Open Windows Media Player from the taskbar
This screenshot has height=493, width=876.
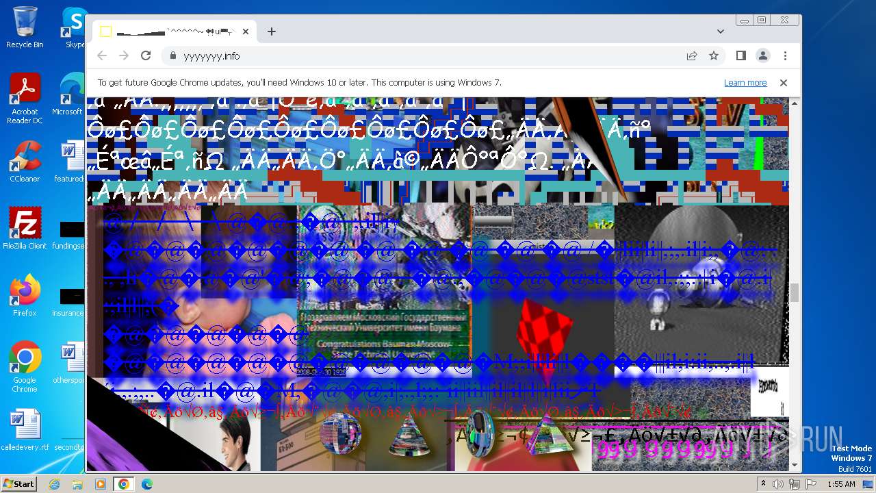tap(101, 484)
